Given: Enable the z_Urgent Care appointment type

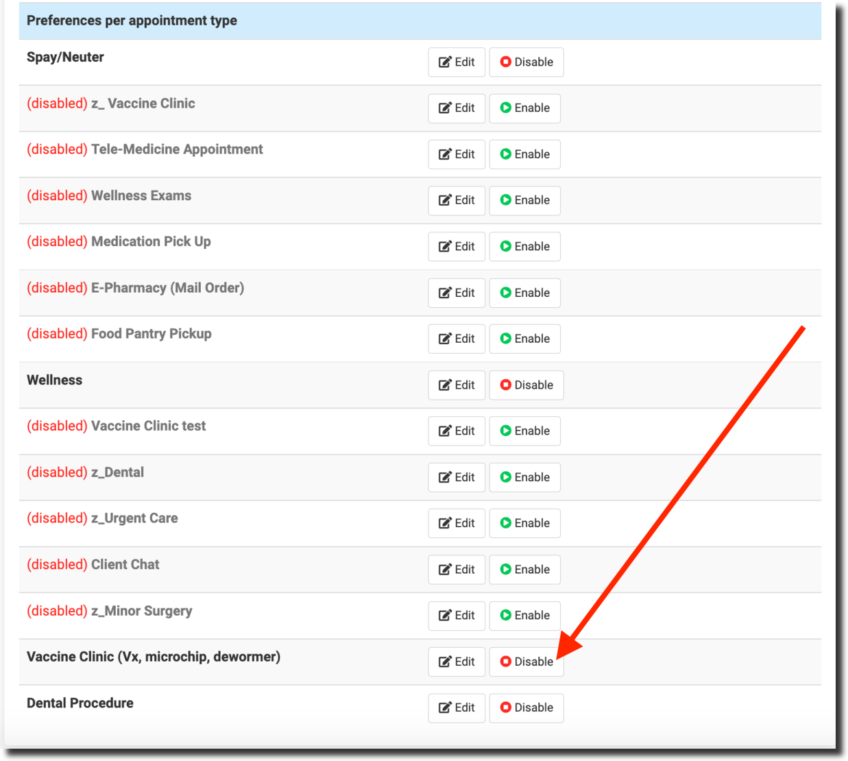Looking at the screenshot, I should 524,523.
